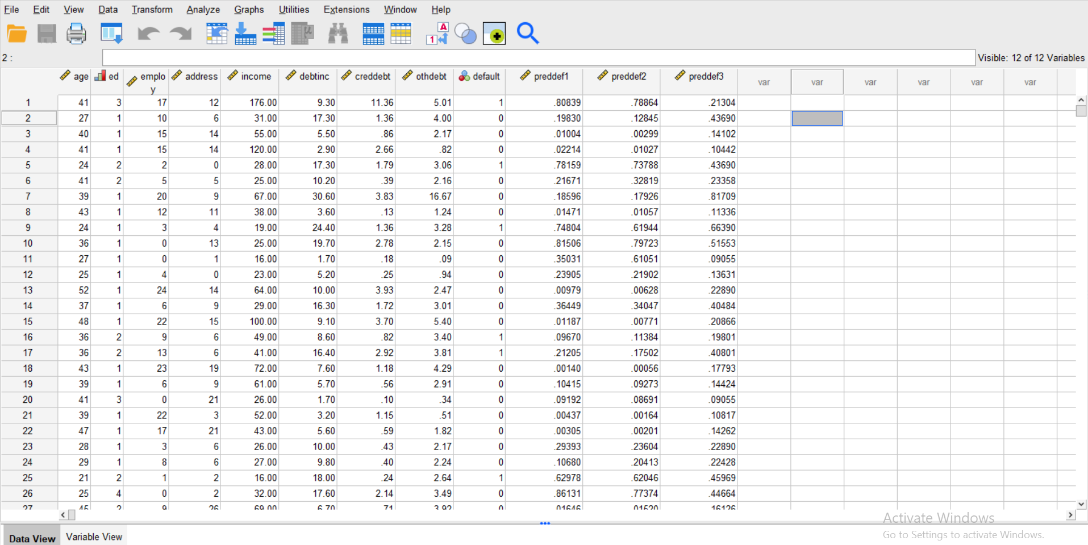Select the income column header
Screen dimensions: 1088x545
pos(250,82)
